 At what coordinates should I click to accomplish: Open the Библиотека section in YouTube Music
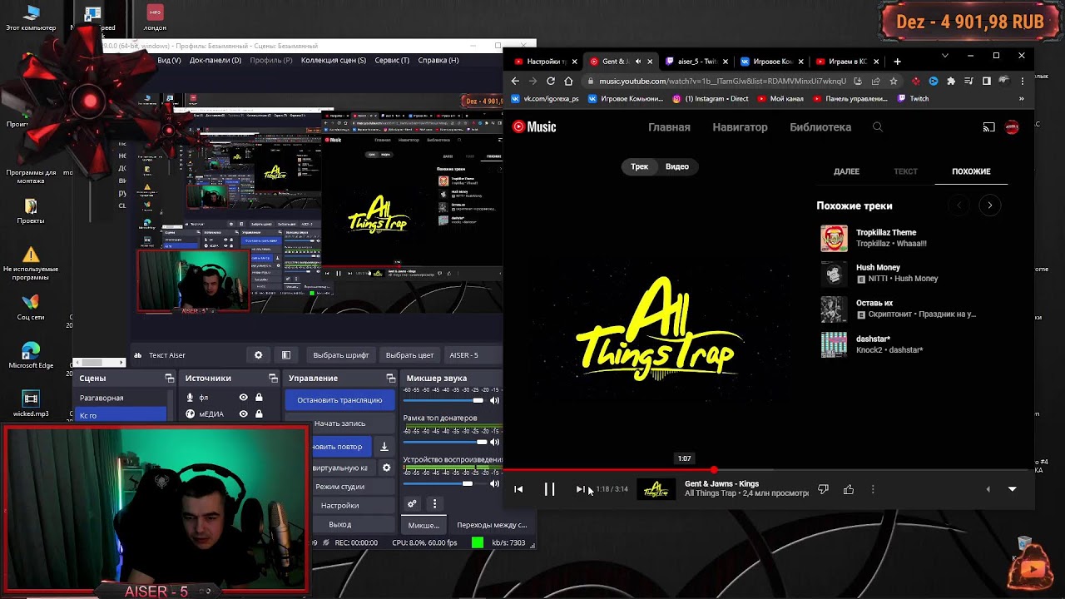(820, 127)
